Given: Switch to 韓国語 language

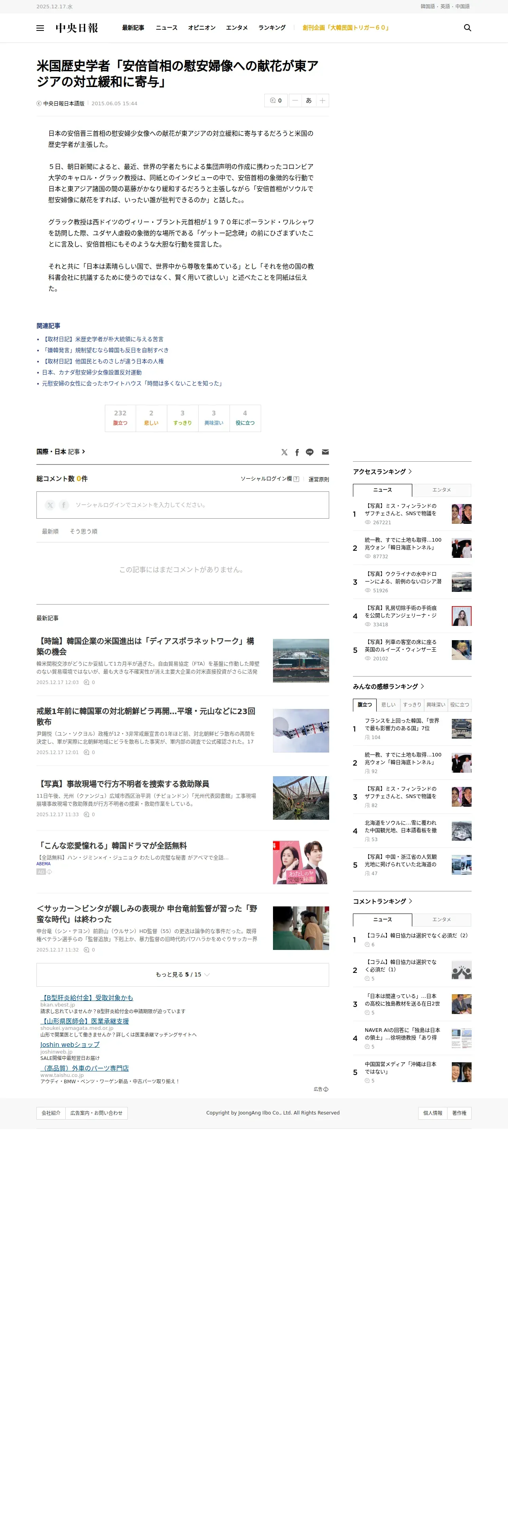Looking at the screenshot, I should (428, 6).
